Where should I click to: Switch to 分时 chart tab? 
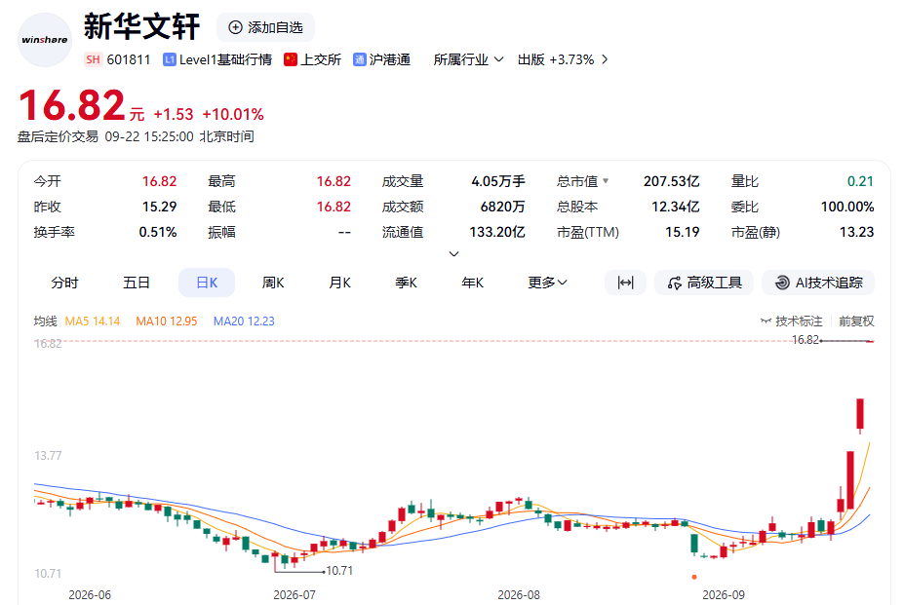click(64, 283)
